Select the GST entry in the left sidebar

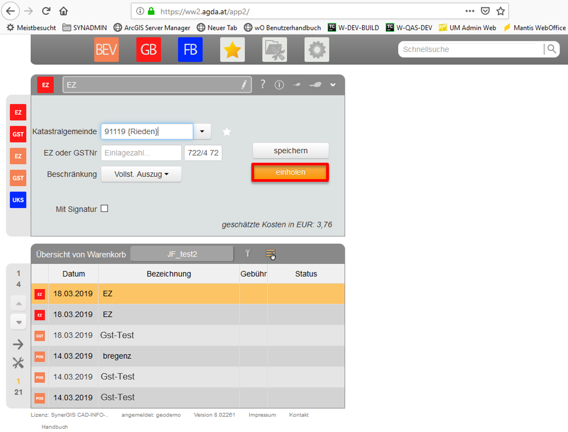pos(18,134)
